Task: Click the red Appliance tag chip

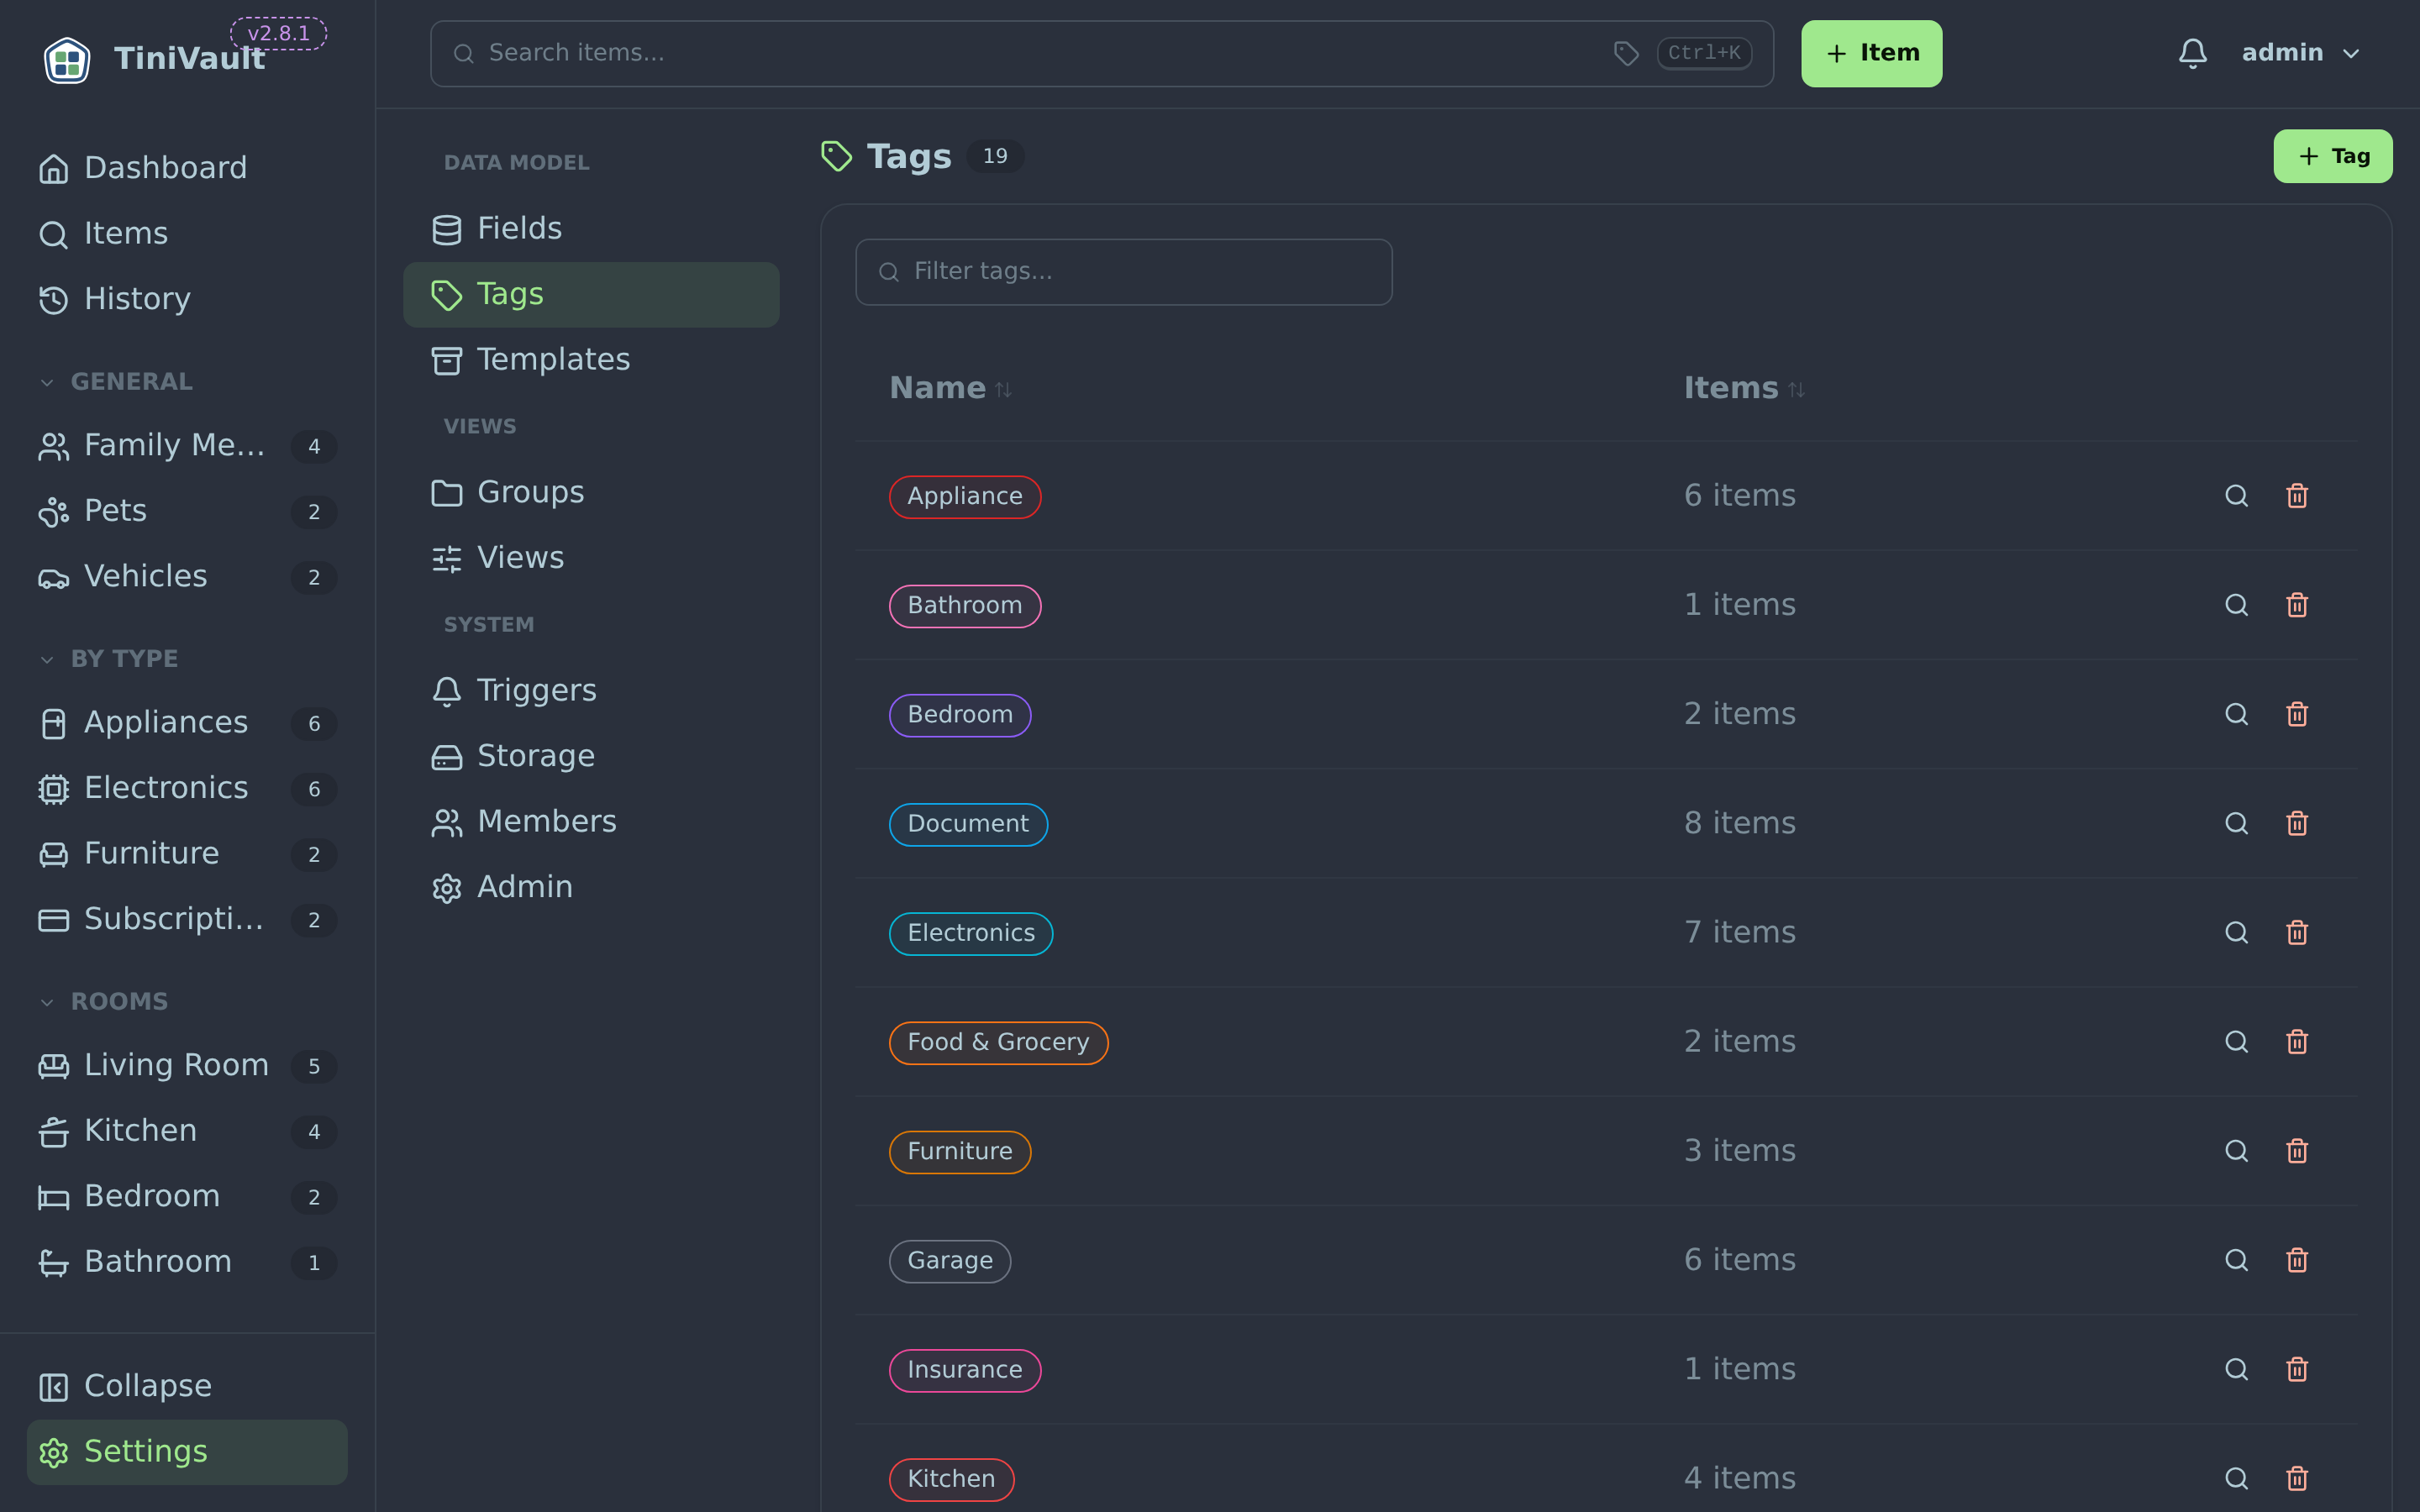Action: (964, 497)
